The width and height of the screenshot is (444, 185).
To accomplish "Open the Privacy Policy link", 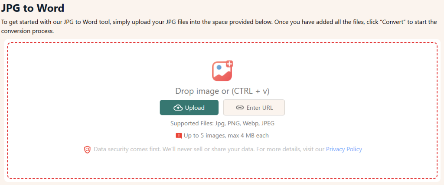I will (x=344, y=149).
